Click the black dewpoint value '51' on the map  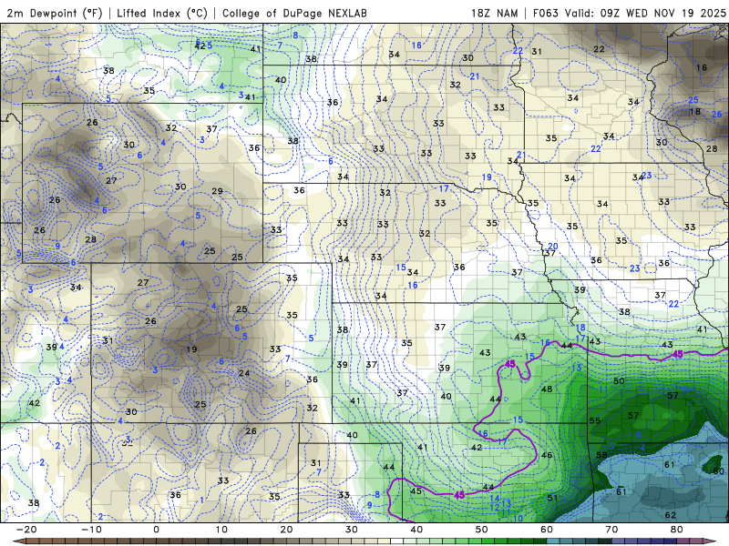click(x=552, y=498)
